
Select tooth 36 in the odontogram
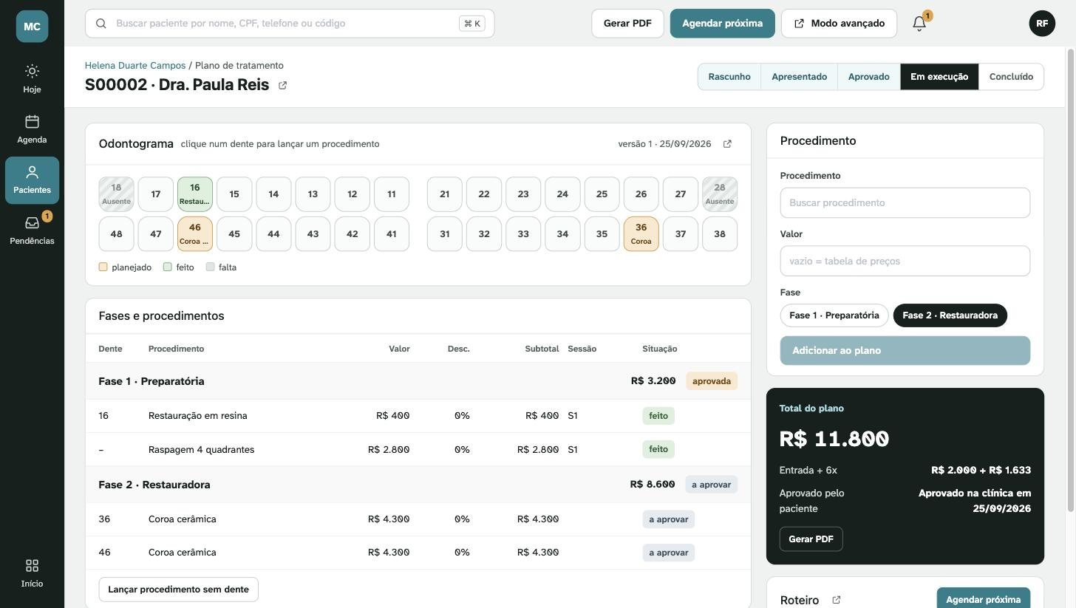[x=641, y=234]
